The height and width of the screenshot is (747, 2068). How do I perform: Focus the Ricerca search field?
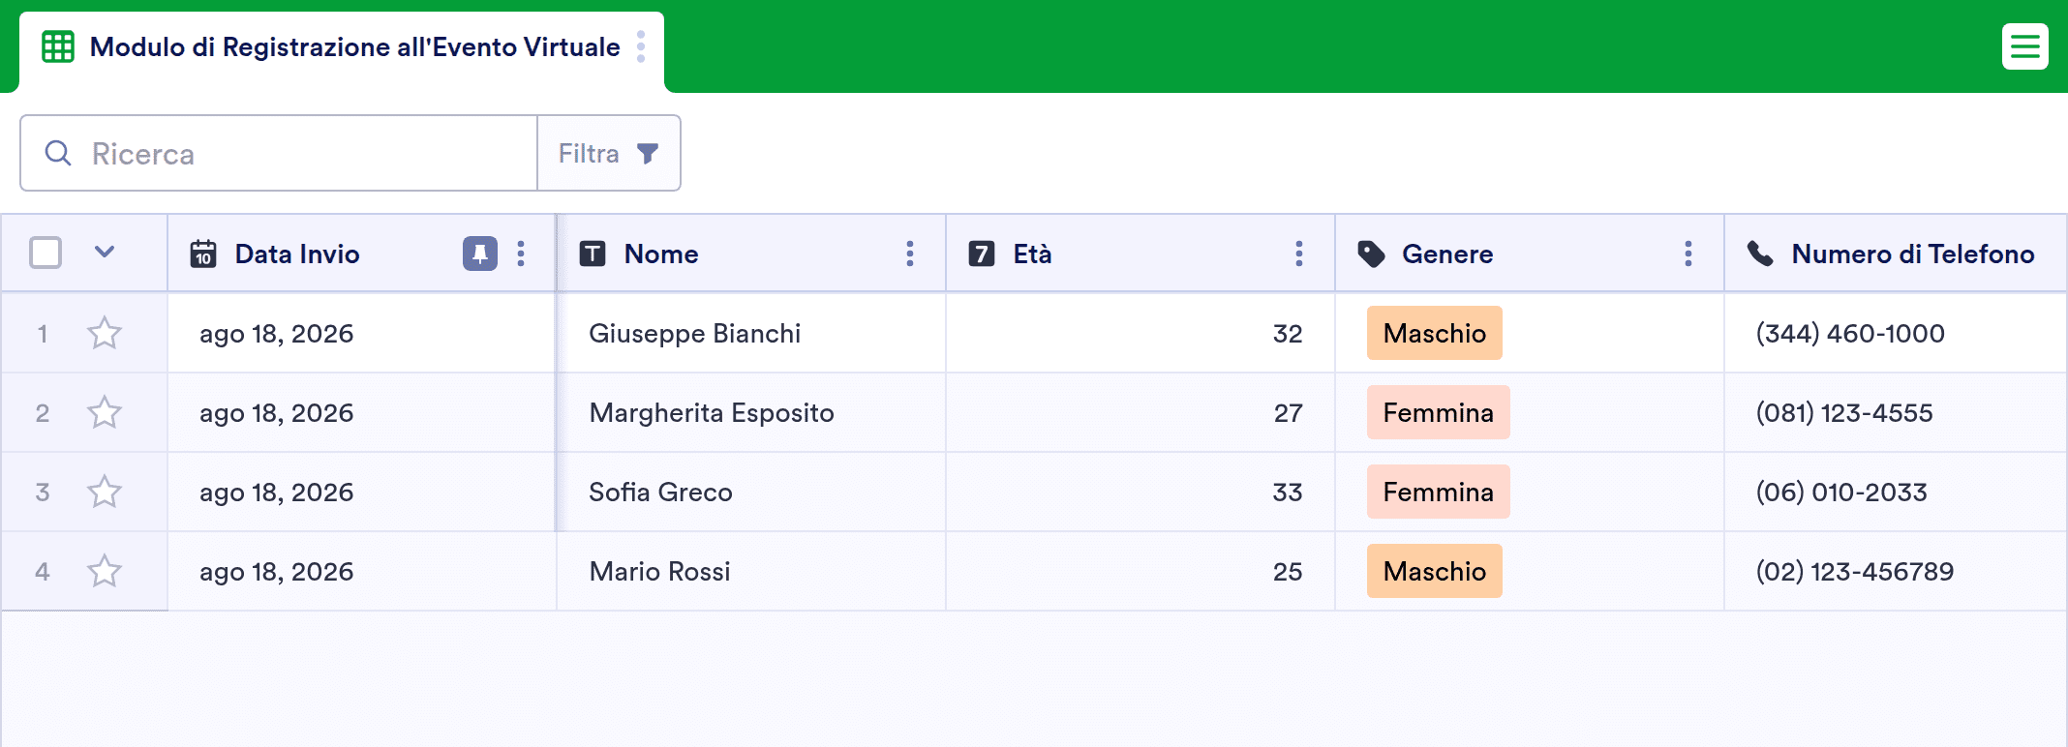279,153
